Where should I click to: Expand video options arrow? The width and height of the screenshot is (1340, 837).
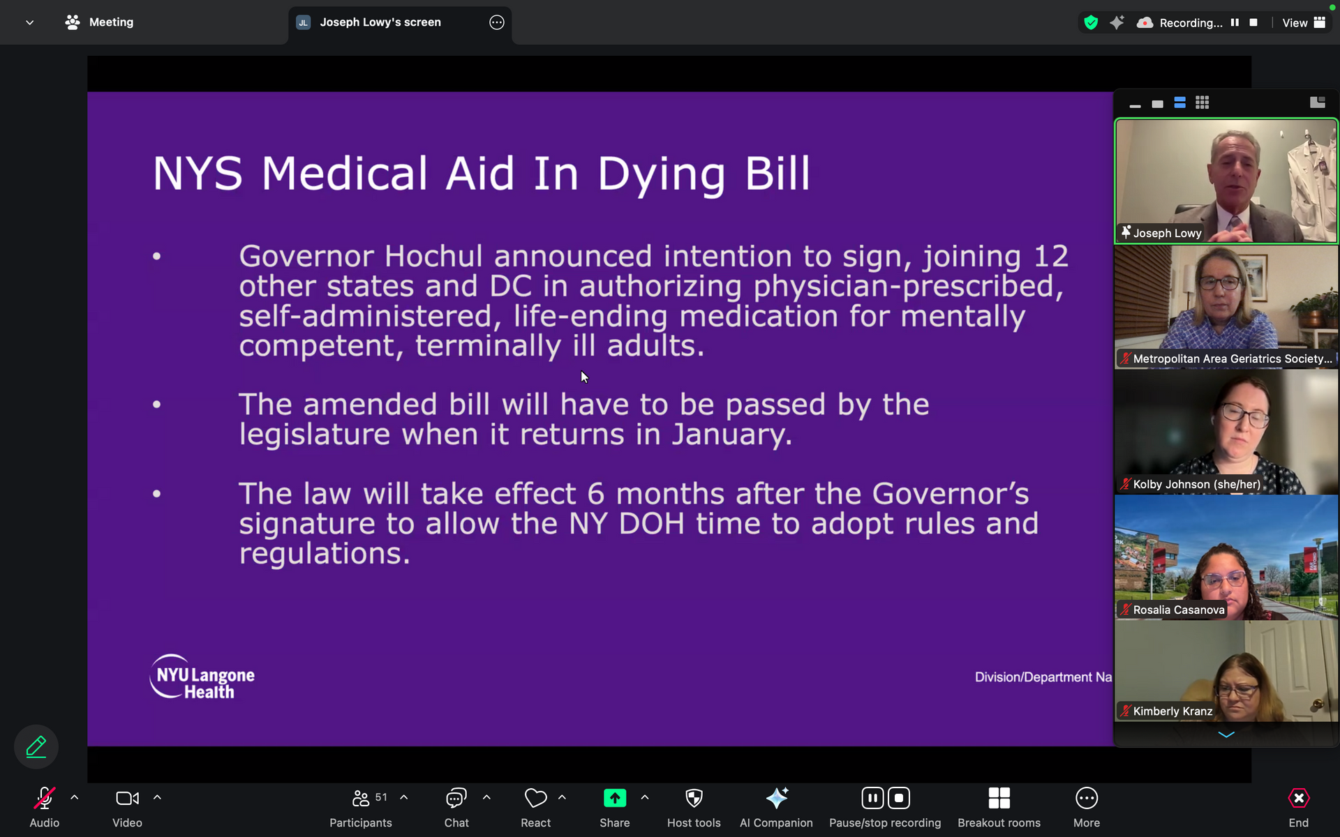157,797
